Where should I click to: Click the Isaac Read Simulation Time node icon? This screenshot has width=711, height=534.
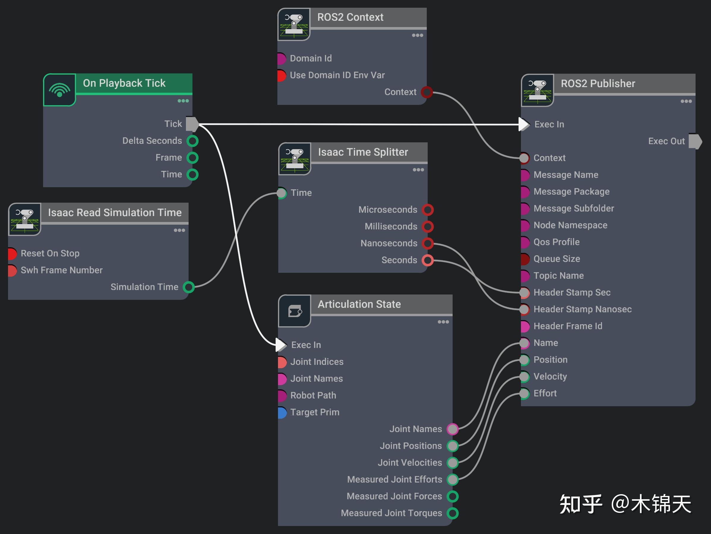(25, 220)
